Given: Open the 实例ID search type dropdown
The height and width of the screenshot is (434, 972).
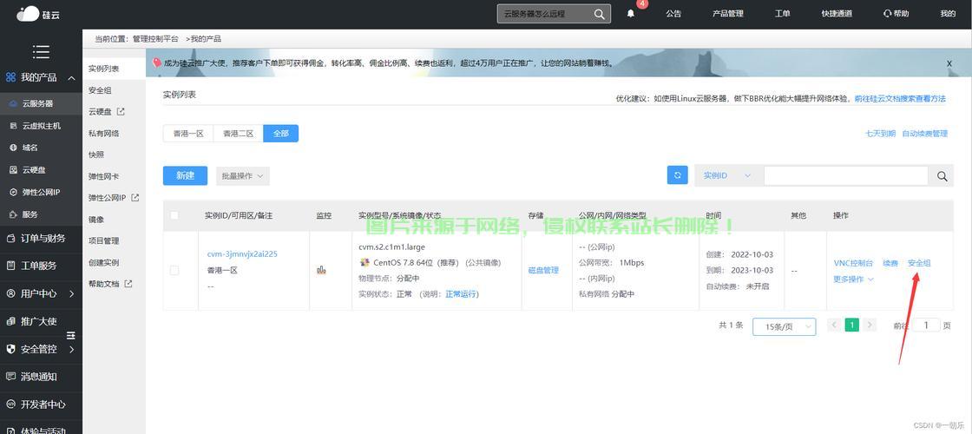Looking at the screenshot, I should click(728, 176).
